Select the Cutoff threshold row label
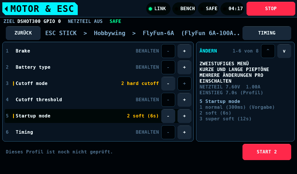 [39, 100]
